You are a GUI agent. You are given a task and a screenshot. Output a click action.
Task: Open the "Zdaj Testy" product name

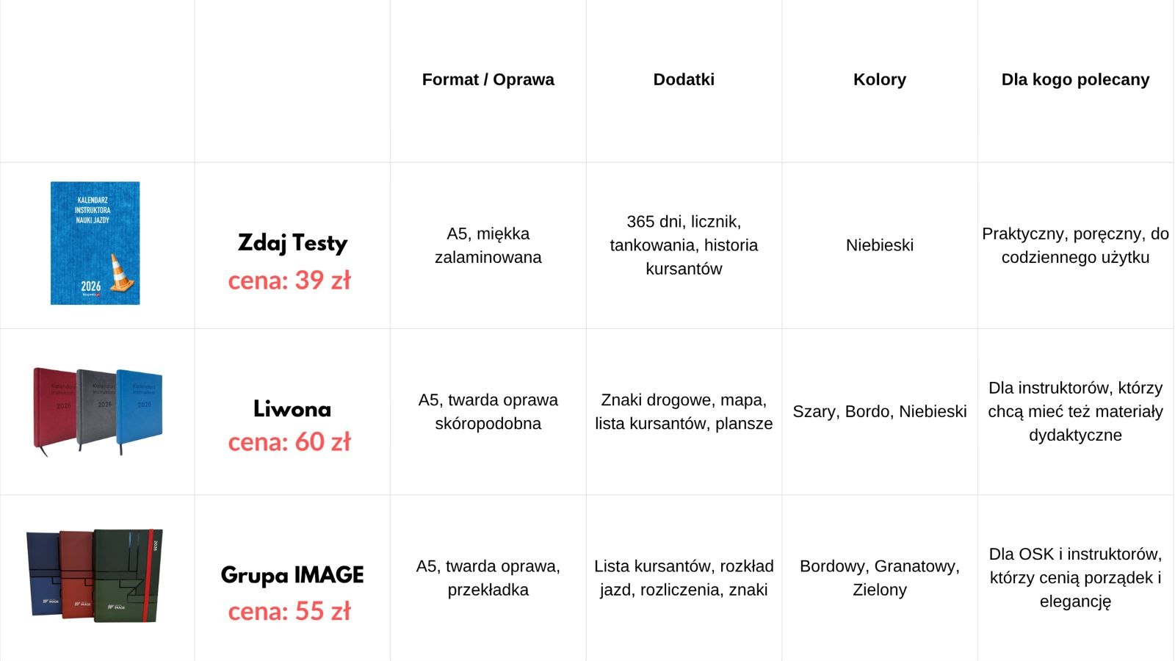[x=292, y=242]
